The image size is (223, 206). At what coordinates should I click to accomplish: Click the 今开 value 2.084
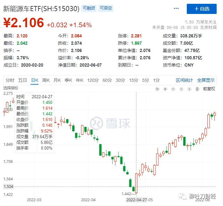pos(76,36)
